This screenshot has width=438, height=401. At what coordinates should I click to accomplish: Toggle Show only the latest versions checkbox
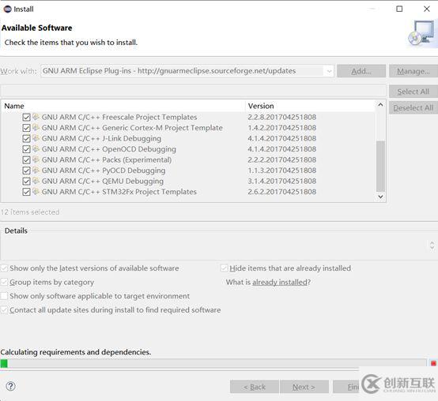coord(4,268)
